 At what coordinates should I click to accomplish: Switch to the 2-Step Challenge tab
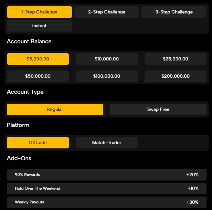tap(106, 12)
